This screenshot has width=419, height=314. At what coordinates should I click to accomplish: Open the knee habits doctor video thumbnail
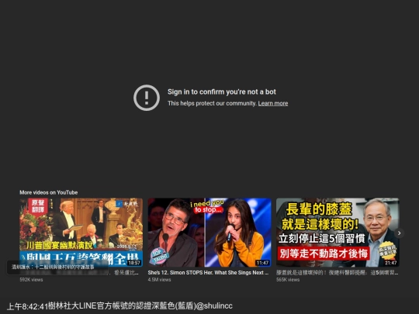[338, 232]
